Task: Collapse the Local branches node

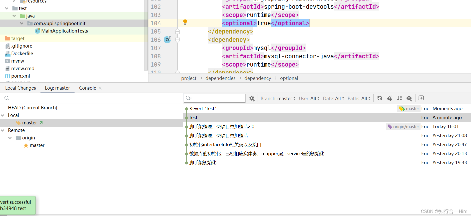Action: 2,115
